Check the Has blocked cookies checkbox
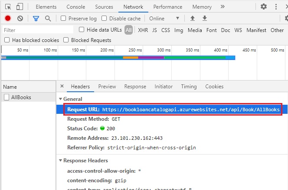This screenshot has width=288, height=190. click(x=7, y=40)
